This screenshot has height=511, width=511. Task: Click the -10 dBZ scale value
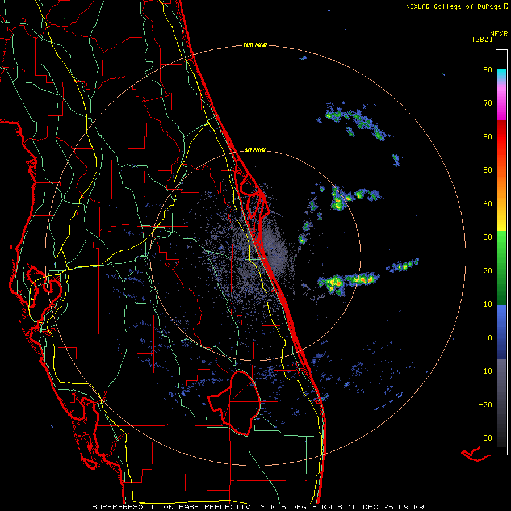485,371
